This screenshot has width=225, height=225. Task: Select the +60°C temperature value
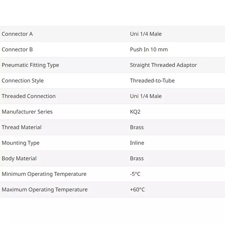click(137, 190)
